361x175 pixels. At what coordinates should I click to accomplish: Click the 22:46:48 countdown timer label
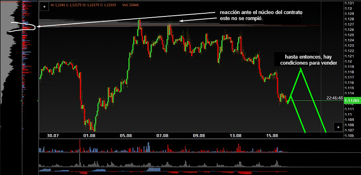click(334, 98)
